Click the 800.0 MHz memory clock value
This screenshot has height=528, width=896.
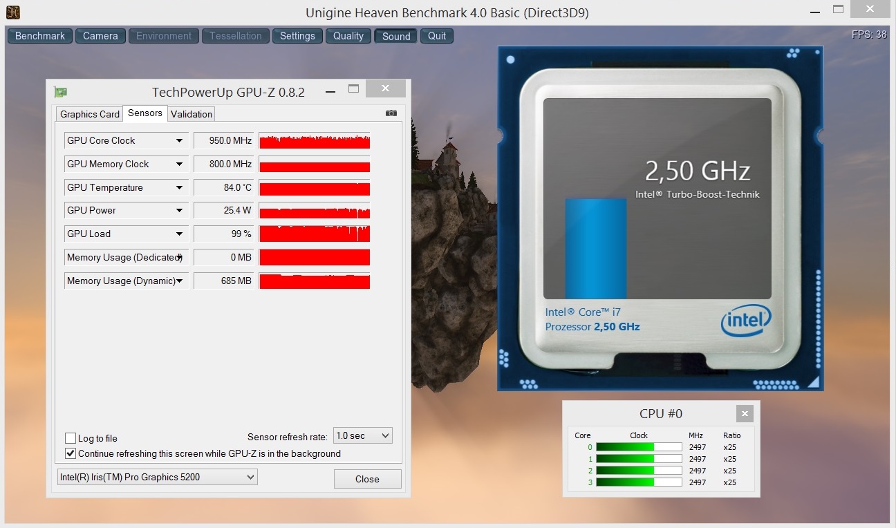[x=223, y=164]
